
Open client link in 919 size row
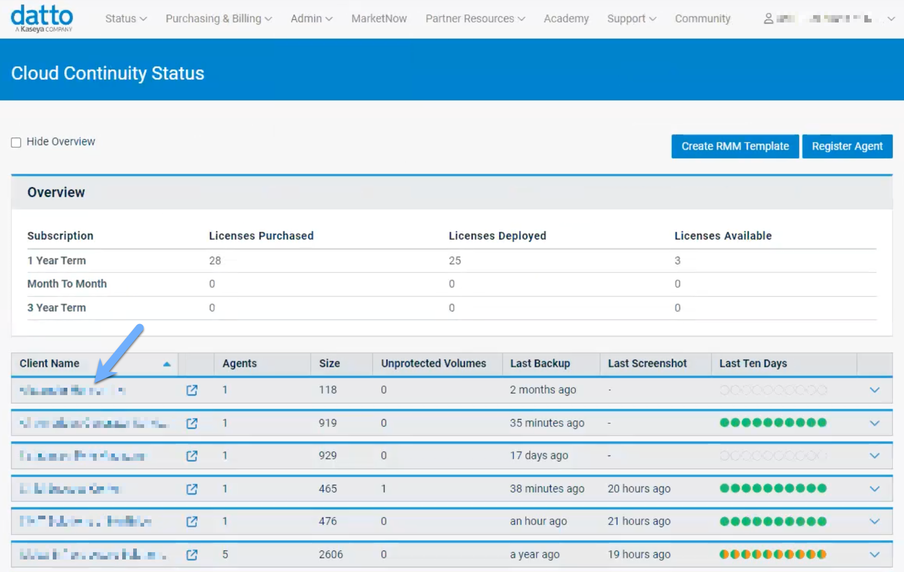pos(93,423)
